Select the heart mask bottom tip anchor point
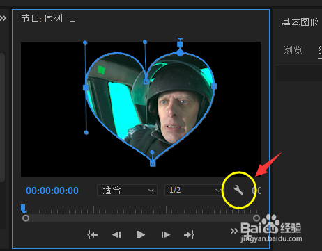322x251 pixels. (x=153, y=163)
